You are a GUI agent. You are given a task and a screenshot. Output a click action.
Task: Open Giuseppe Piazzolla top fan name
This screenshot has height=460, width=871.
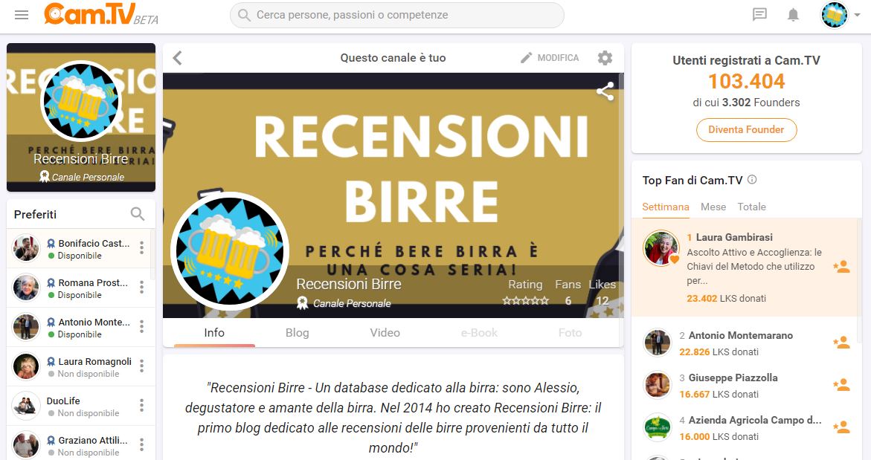(733, 378)
